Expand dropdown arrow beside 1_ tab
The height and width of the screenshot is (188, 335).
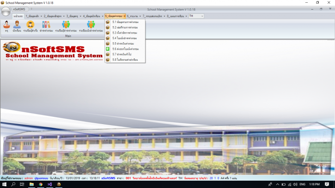pyautogui.click(x=41, y=16)
